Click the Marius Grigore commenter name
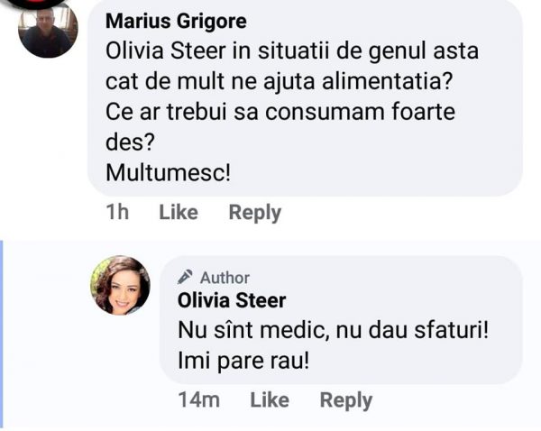This screenshot has width=541, height=431. [176, 22]
